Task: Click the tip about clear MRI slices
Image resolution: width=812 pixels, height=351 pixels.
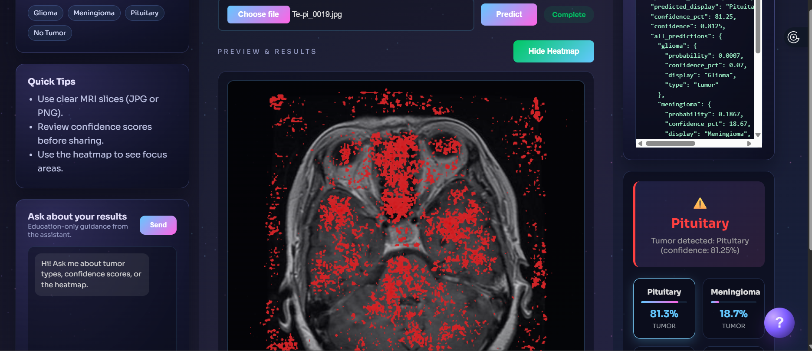Action: (x=98, y=106)
